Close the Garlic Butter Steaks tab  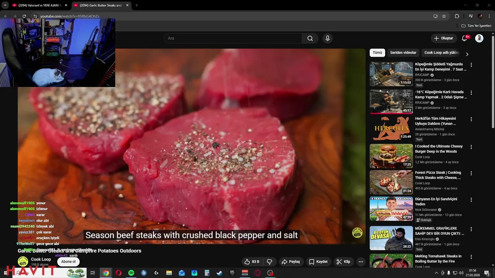pos(128,5)
